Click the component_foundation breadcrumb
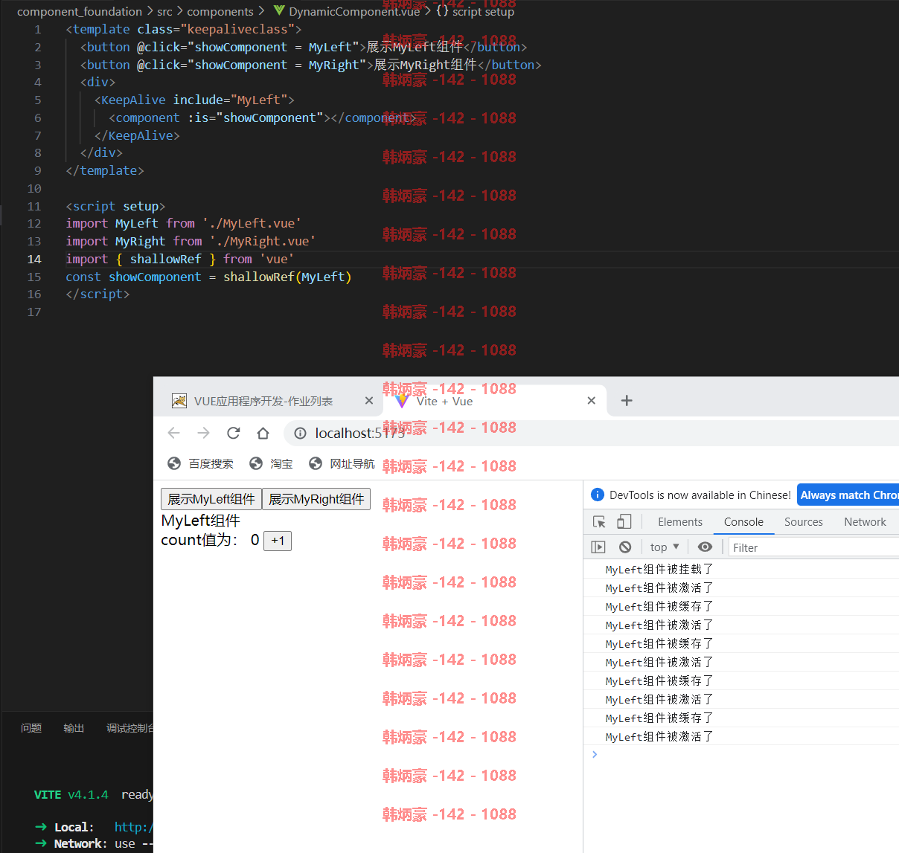Image resolution: width=899 pixels, height=853 pixels. 80,11
